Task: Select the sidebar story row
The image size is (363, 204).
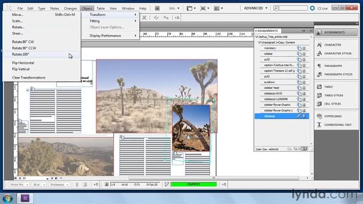Action: (x=282, y=54)
